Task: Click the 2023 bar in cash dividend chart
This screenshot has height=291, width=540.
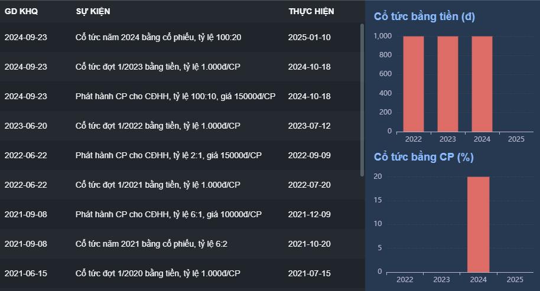Action: 448,84
